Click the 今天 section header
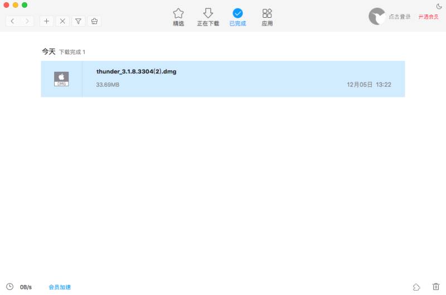Image resolution: width=446 pixels, height=295 pixels. point(49,51)
